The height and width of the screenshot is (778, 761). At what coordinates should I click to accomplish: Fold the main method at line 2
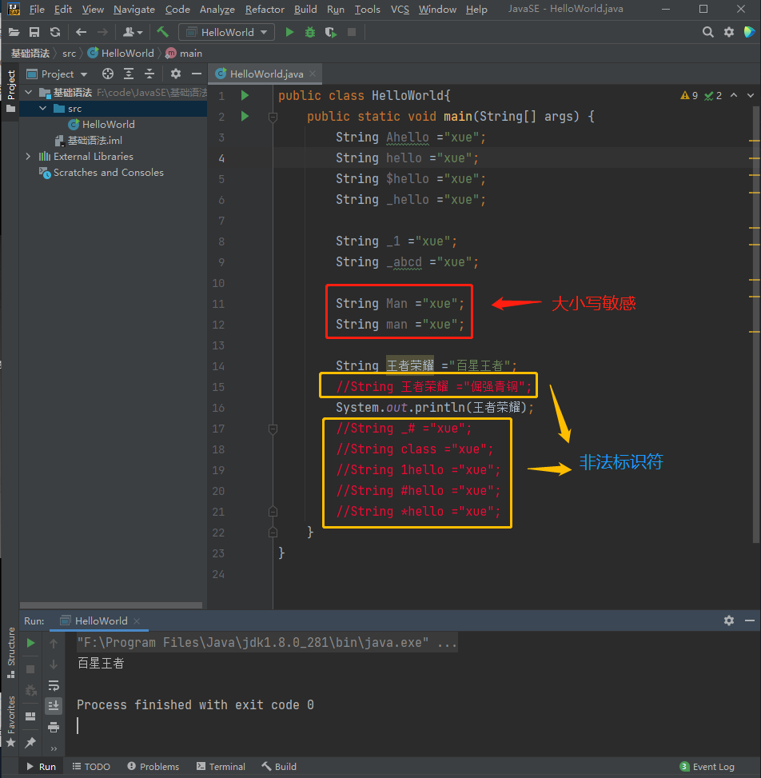click(273, 117)
